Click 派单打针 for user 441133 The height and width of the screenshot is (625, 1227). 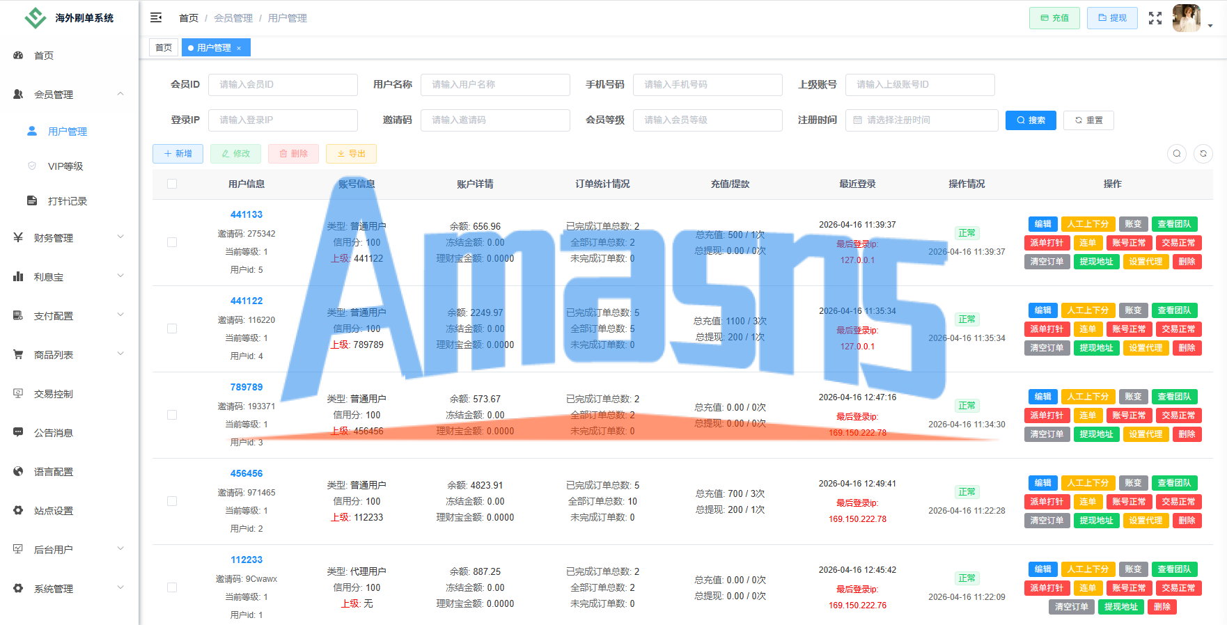[x=1047, y=243]
